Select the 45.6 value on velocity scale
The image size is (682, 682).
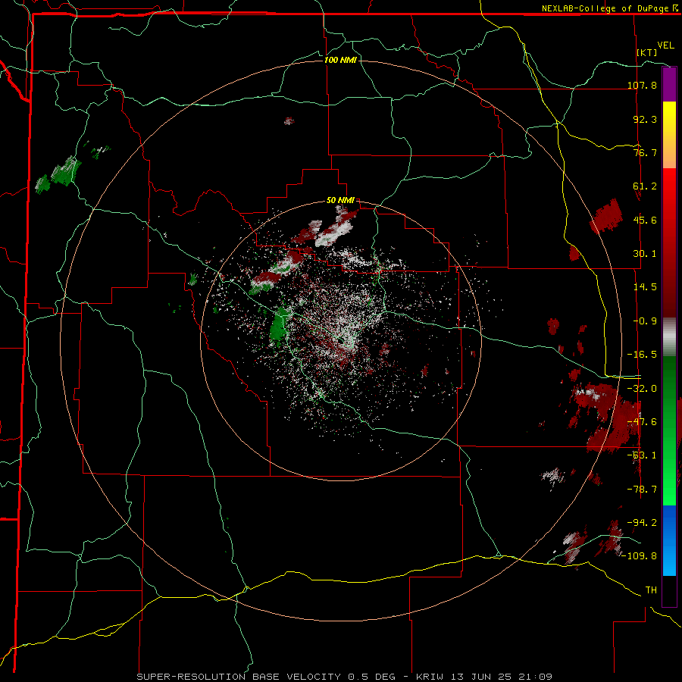pos(645,220)
